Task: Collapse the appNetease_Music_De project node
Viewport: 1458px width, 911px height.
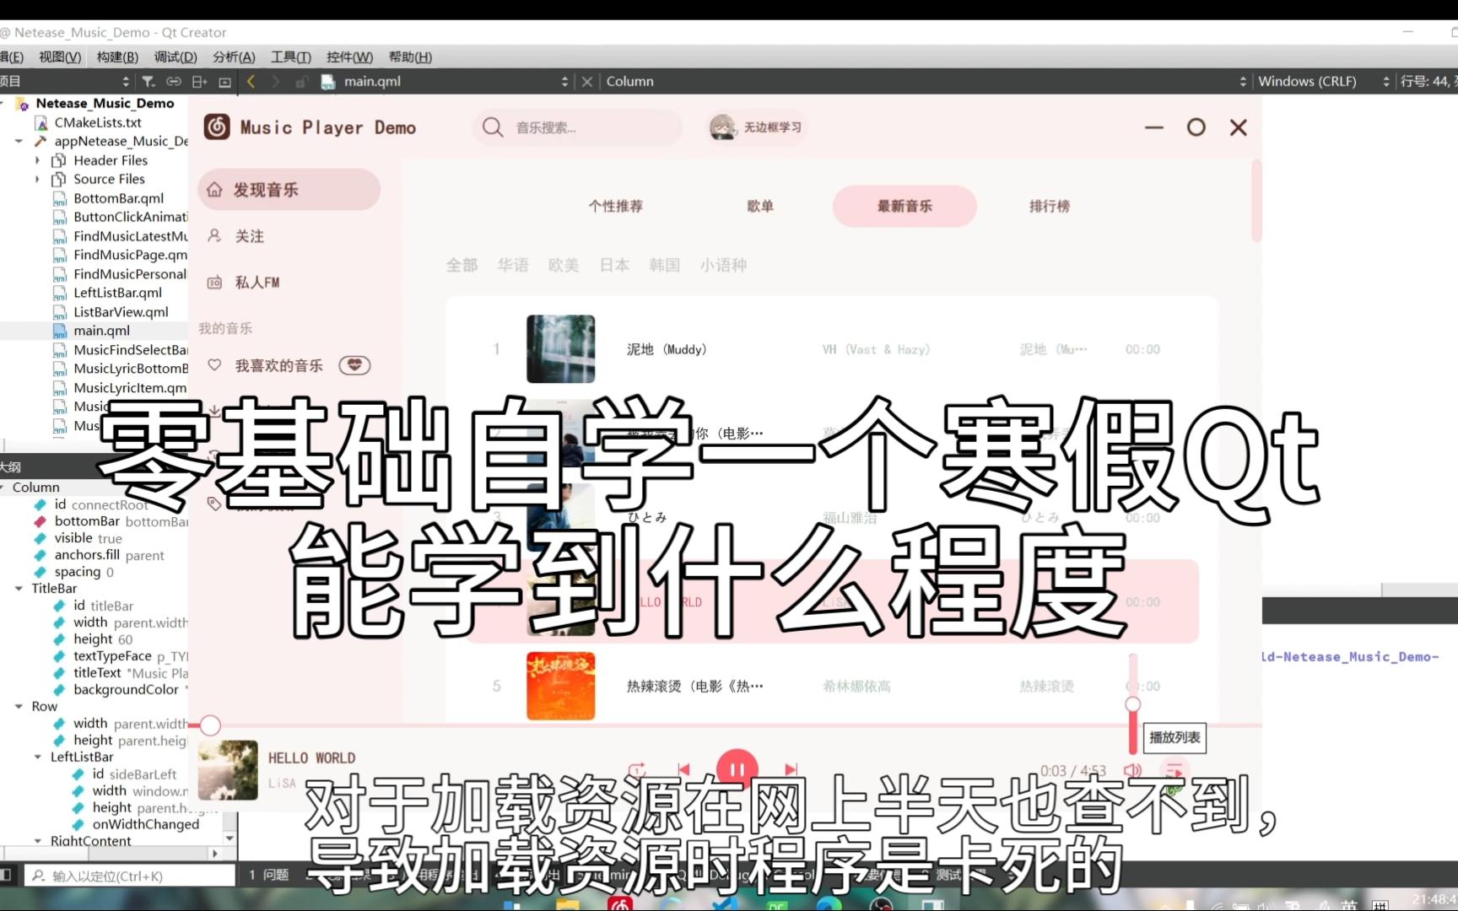Action: [19, 141]
